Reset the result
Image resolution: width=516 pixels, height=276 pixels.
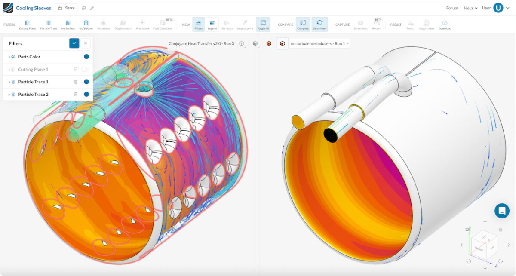[x=410, y=25]
